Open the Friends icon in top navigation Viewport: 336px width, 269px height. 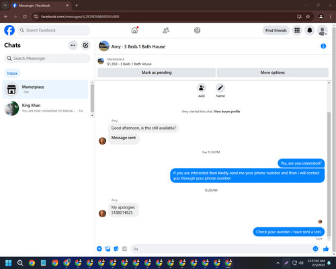pos(166,30)
